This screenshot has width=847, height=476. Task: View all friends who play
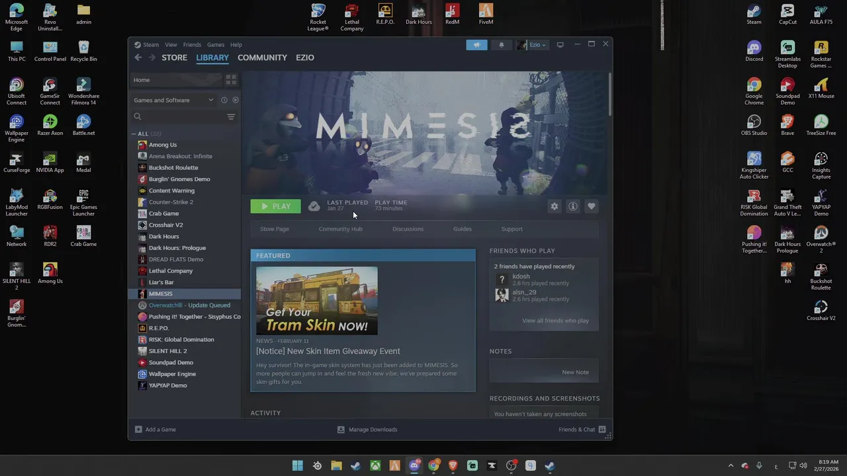(x=555, y=321)
